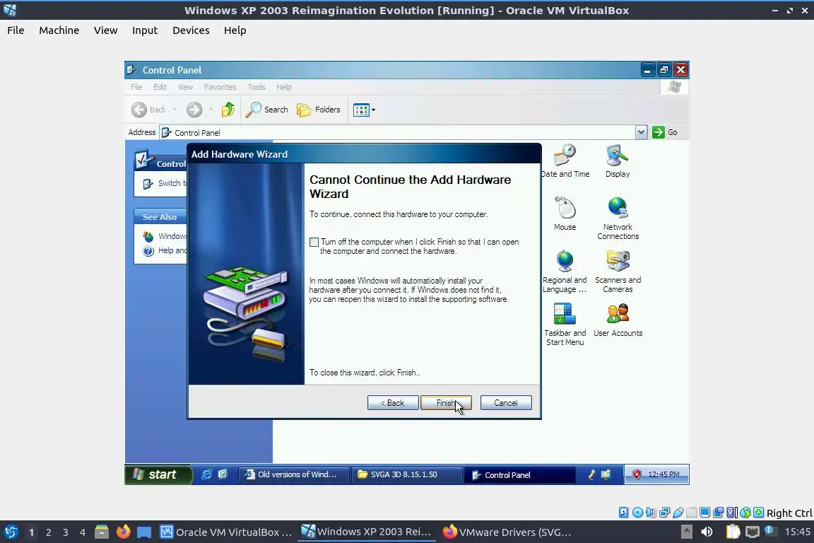Screen dimensions: 814x543
Task: Open the Date and Time icon
Action: tap(565, 161)
